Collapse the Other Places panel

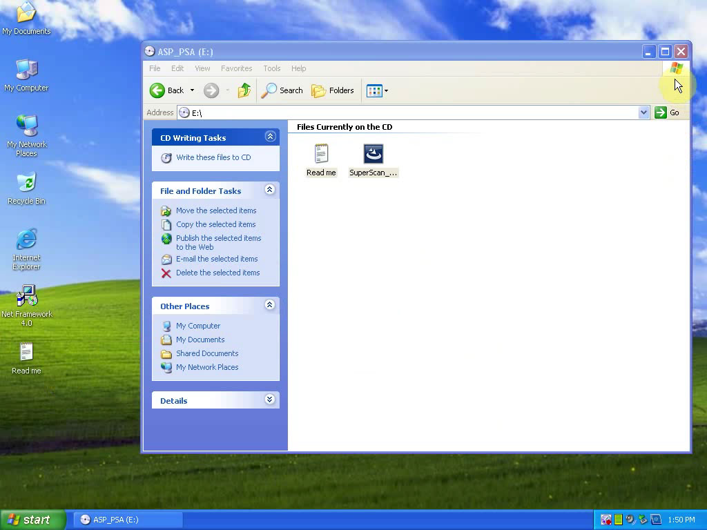click(x=270, y=305)
